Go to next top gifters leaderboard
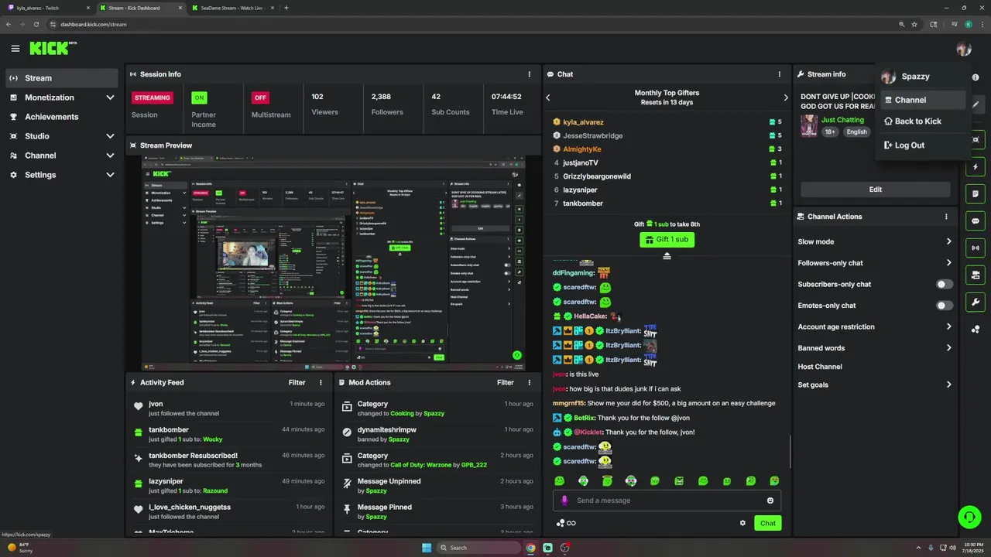The width and height of the screenshot is (991, 557). coord(785,97)
